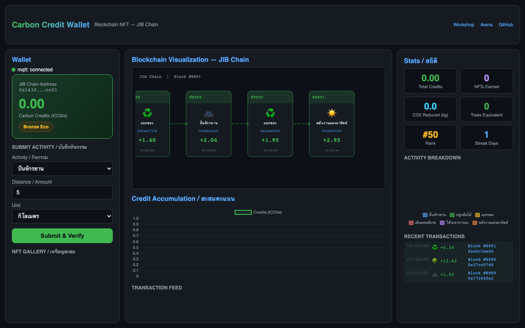Go to Arena in the header
Viewport: 525px width, 328px height.
pyautogui.click(x=486, y=25)
